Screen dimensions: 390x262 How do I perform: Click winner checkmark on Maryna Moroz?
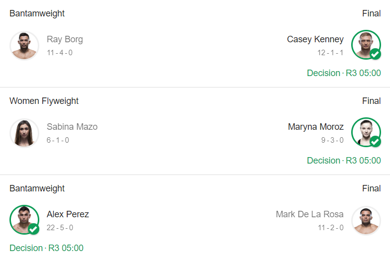point(375,142)
